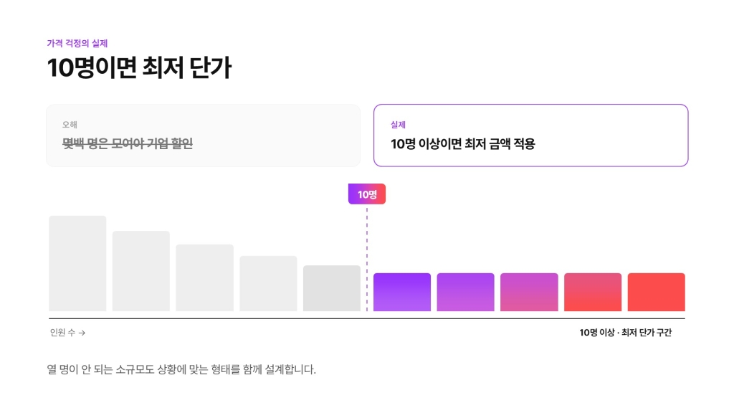Select the 오해 card with strikethrough text
Image resolution: width=734 pixels, height=413 pixels.
pos(203,136)
